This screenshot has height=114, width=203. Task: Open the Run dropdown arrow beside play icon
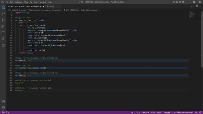(x=193, y=6)
